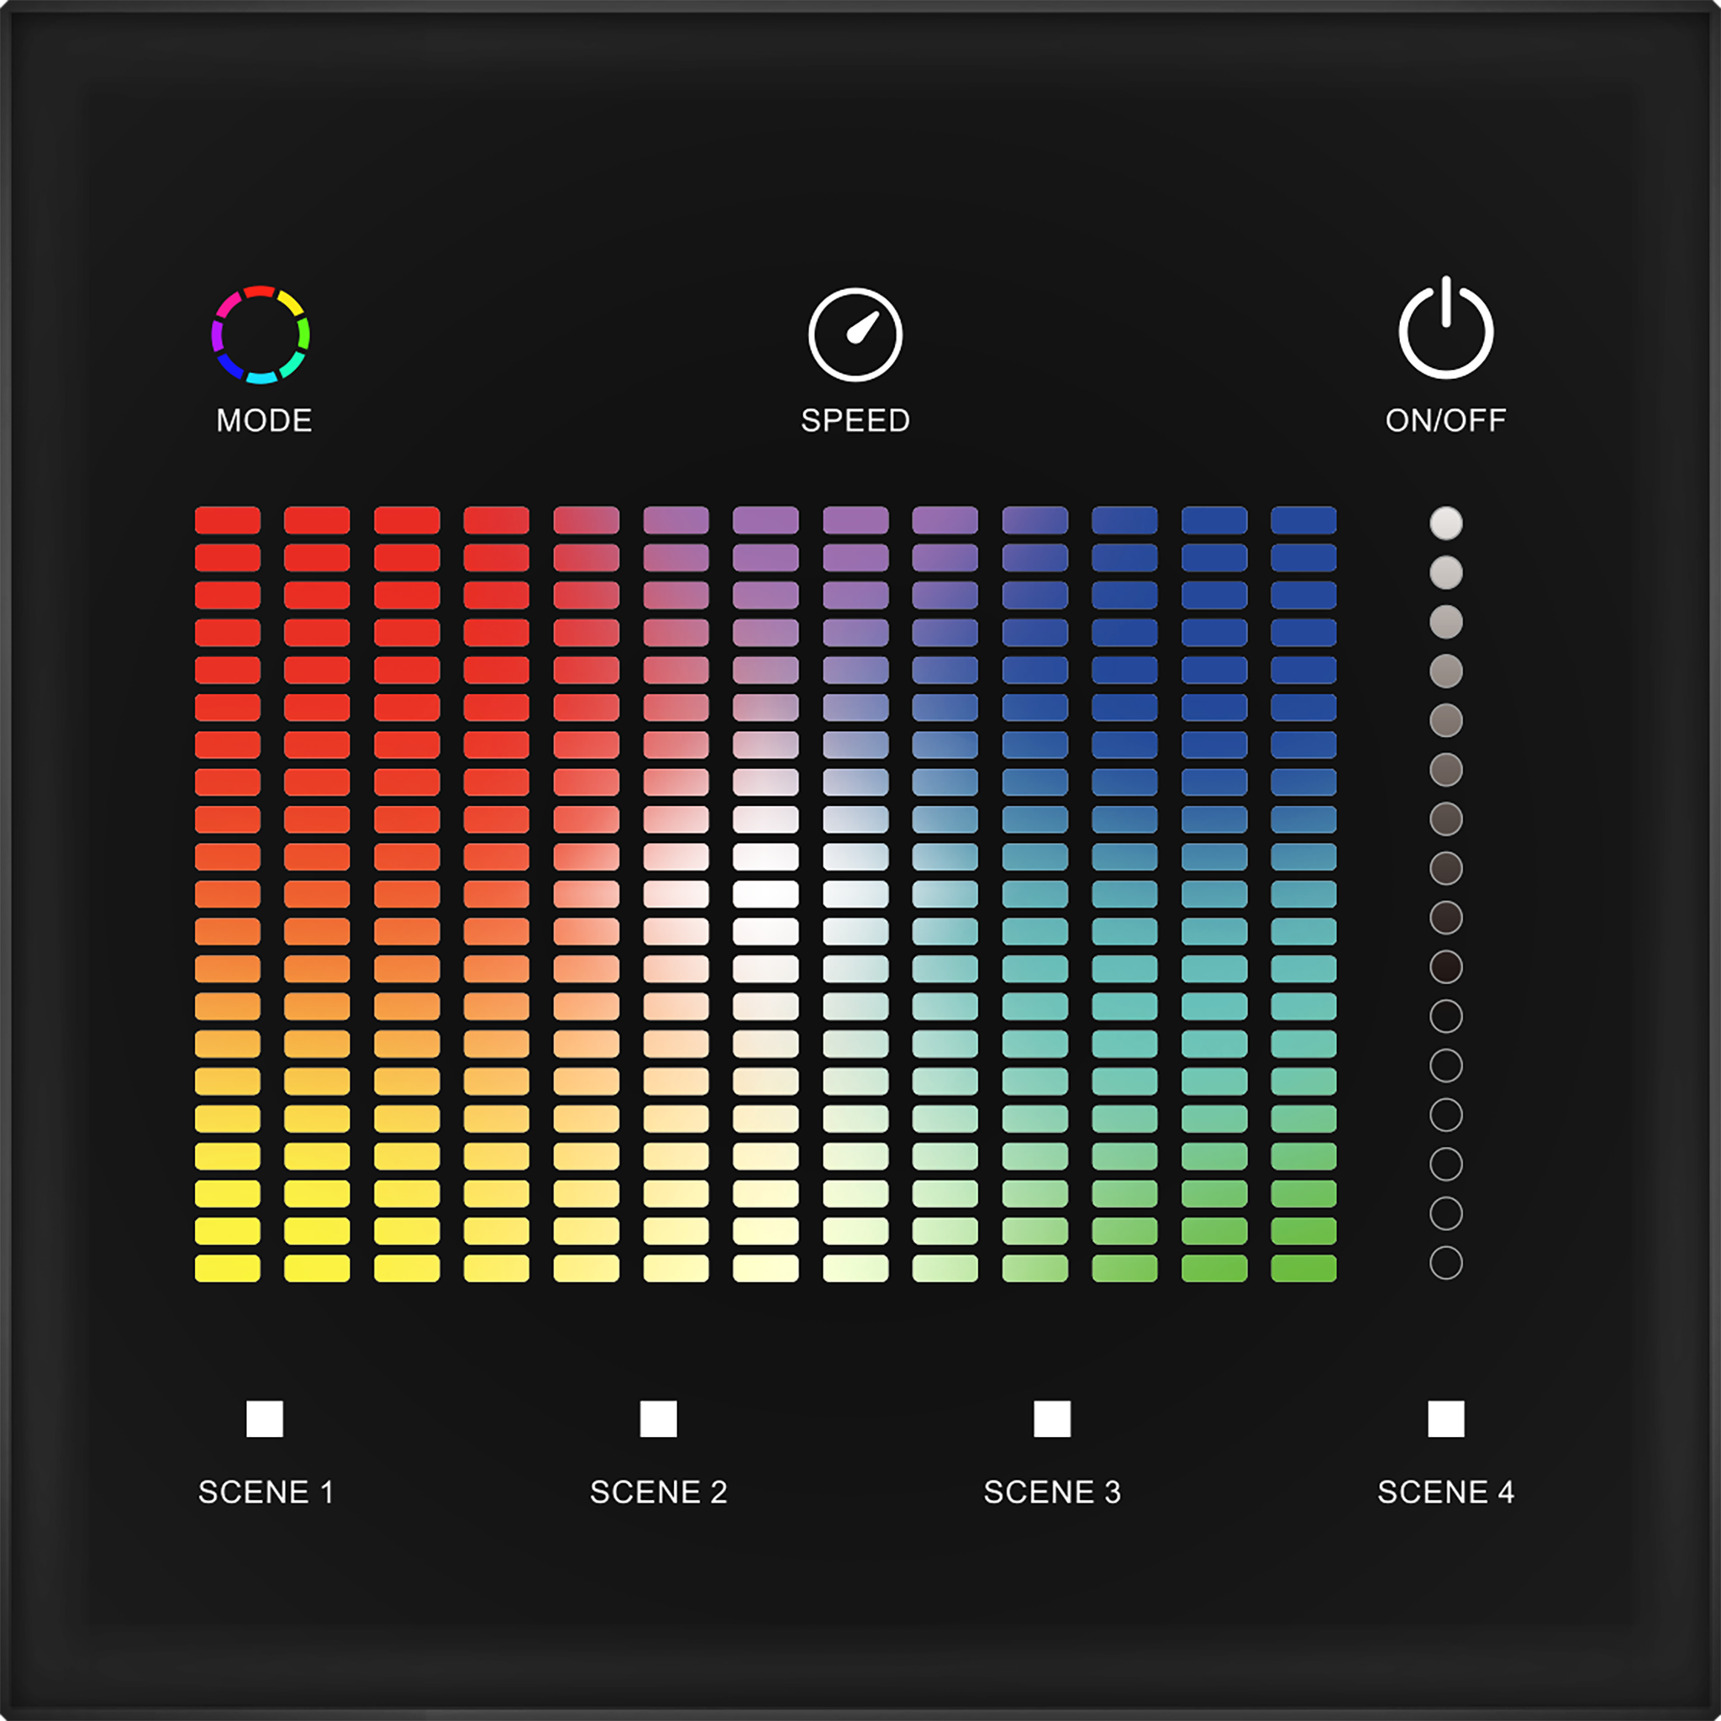Image resolution: width=1721 pixels, height=1721 pixels.
Task: Select the bottom-left yellow color swatch
Action: click(x=228, y=1267)
